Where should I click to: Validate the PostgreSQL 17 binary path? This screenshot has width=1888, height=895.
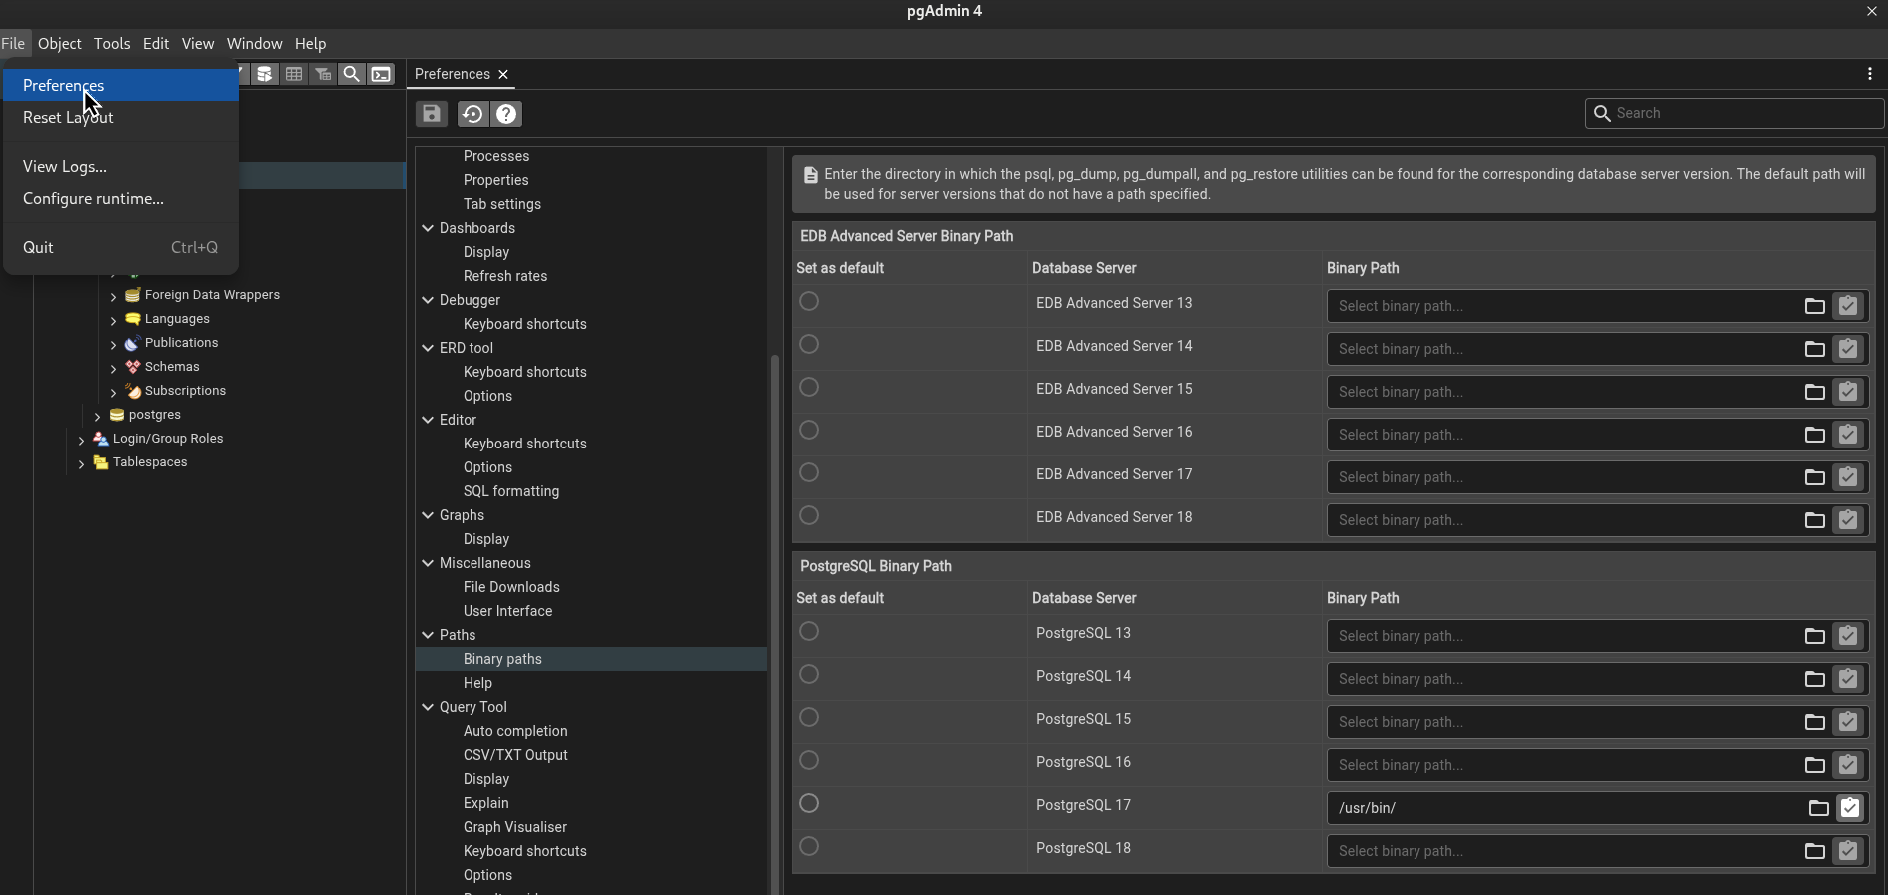[x=1849, y=808]
